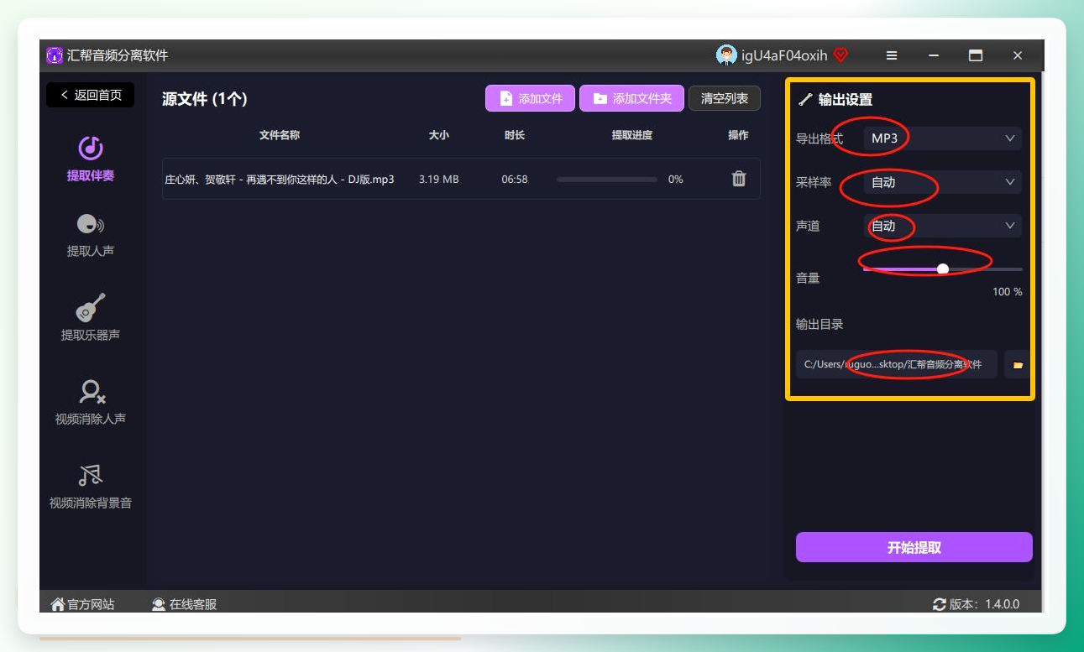The height and width of the screenshot is (652, 1084).
Task: Expand the 导出格式 MP3 dropdown
Action: [x=943, y=138]
